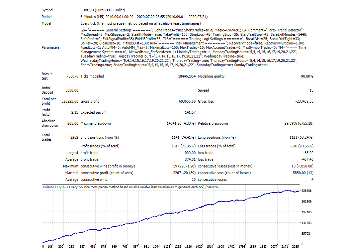This screenshot has height=250, width=341.
Task: Select the Total trades 2262 value
Action: tap(74, 137)
